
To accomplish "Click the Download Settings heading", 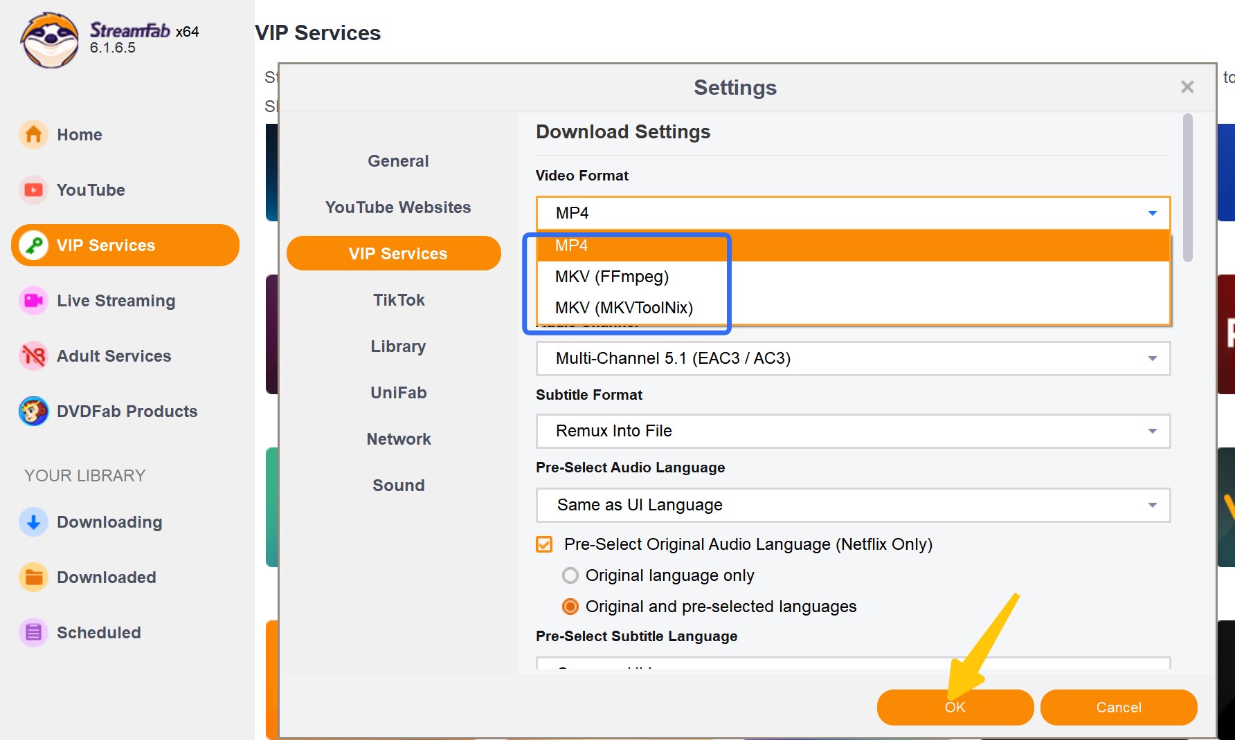I will pyautogui.click(x=623, y=132).
